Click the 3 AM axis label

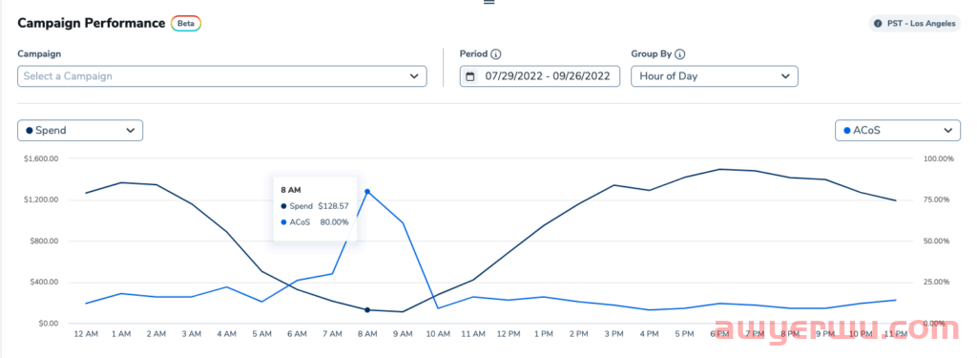pyautogui.click(x=191, y=334)
